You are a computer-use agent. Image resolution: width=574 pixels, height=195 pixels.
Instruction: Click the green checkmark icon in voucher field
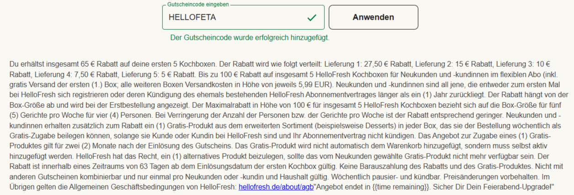pos(312,18)
